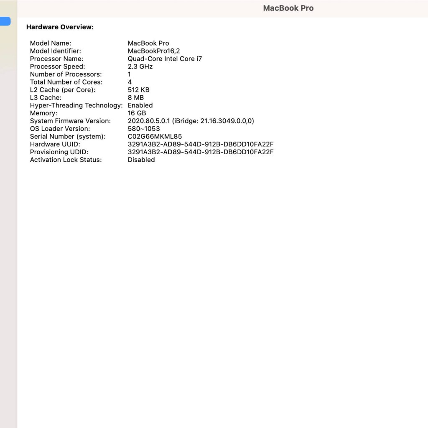Click the MacBook Pro window title
The image size is (428, 428).
pyautogui.click(x=288, y=8)
